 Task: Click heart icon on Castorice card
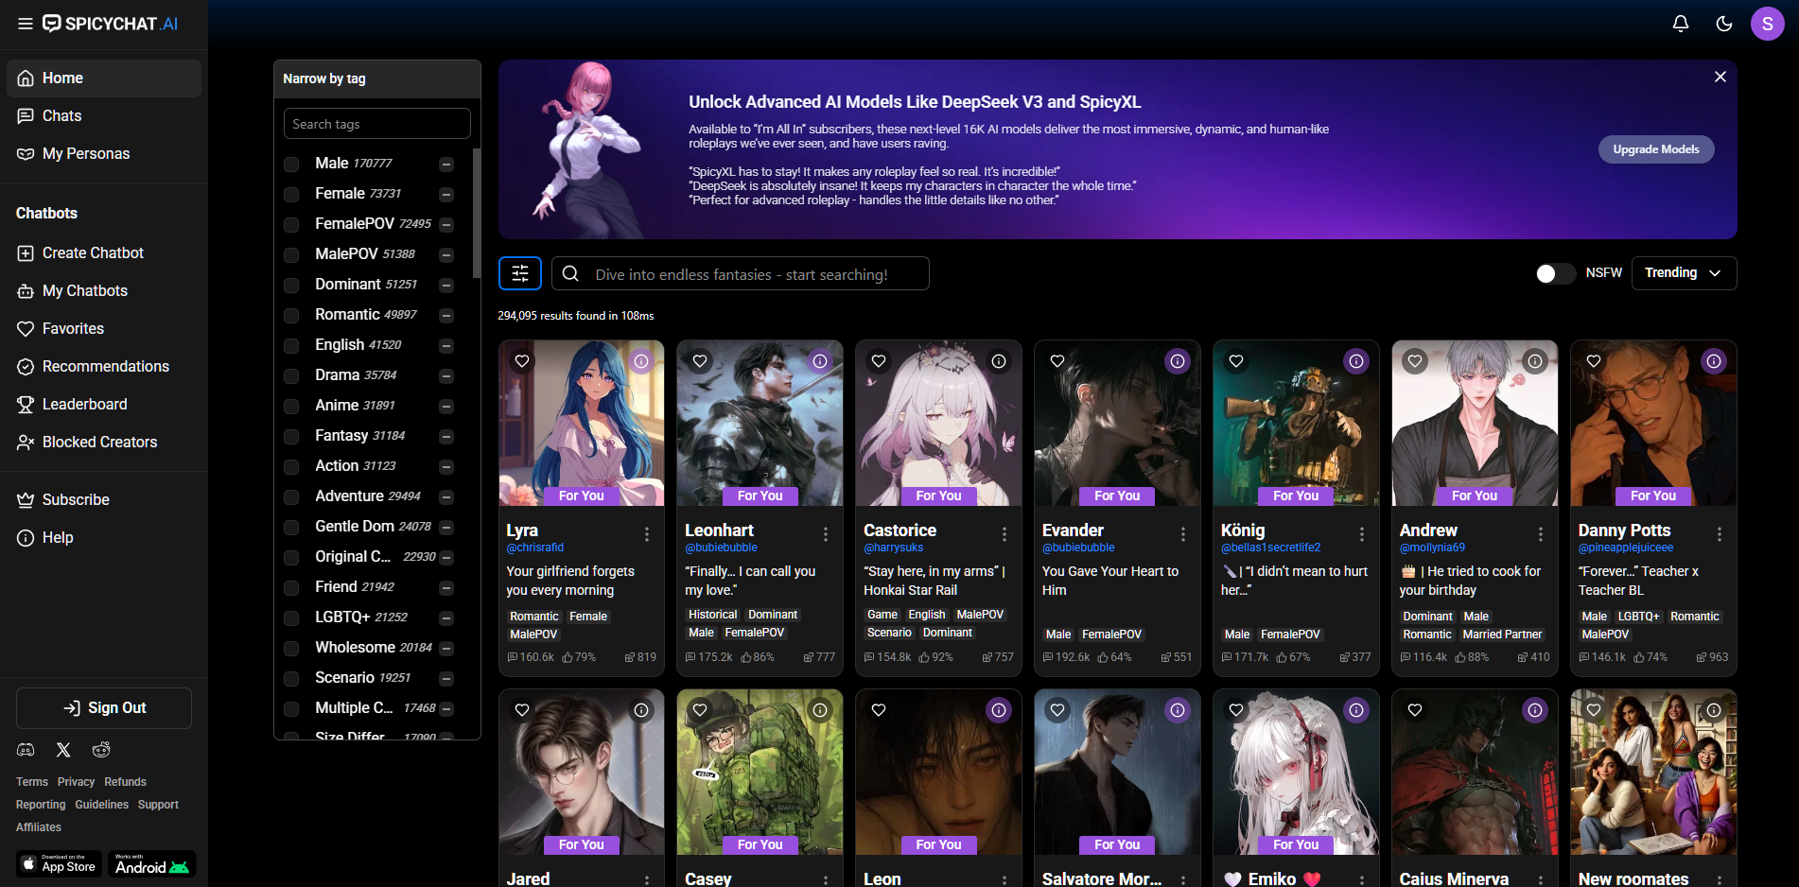point(879,361)
